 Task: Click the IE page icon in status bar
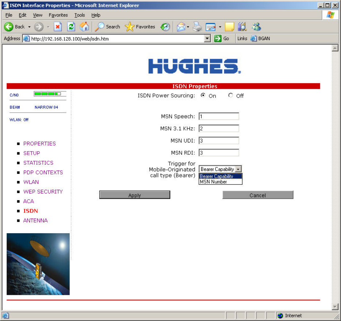point(5,316)
